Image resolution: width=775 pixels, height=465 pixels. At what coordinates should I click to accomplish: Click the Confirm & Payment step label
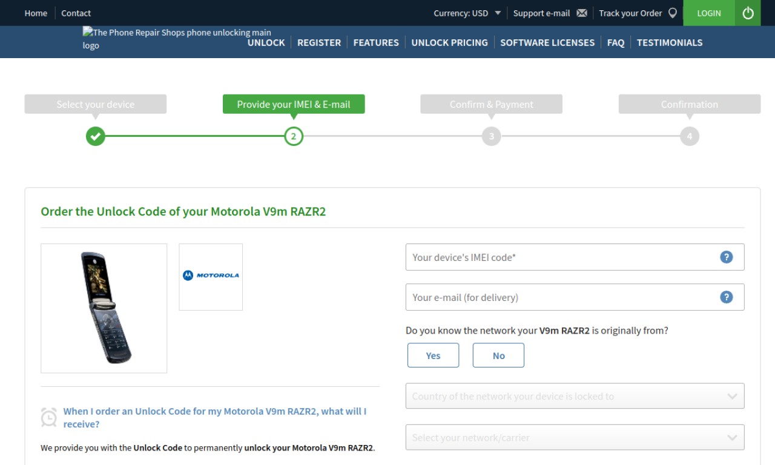pos(492,104)
